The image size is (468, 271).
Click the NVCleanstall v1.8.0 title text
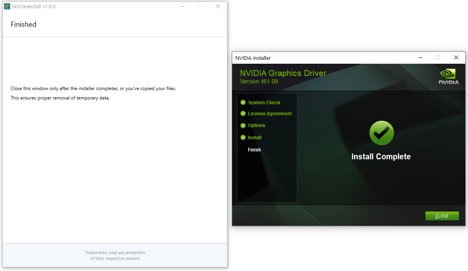(x=34, y=7)
